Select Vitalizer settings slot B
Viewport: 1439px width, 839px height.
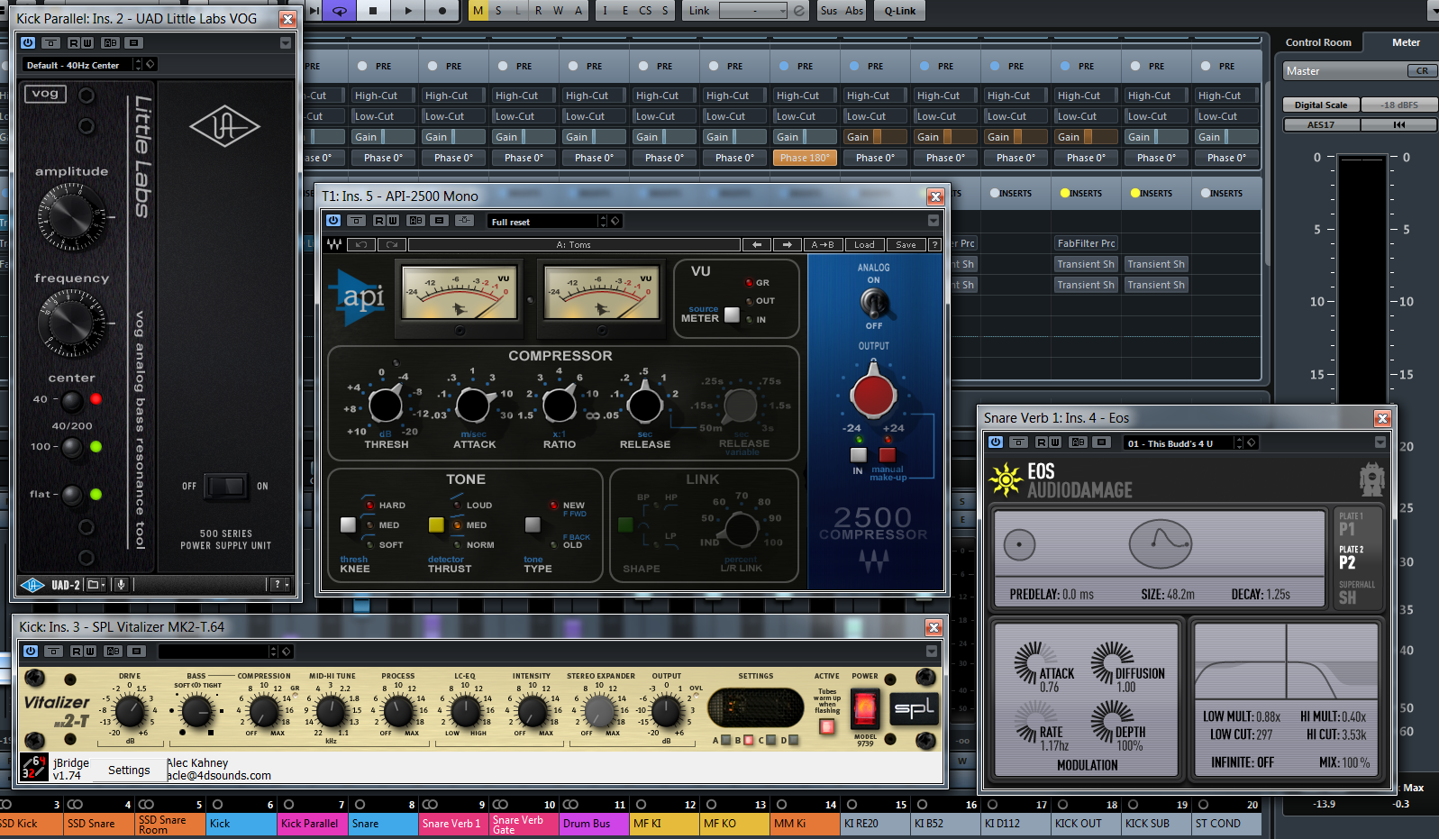[x=749, y=741]
